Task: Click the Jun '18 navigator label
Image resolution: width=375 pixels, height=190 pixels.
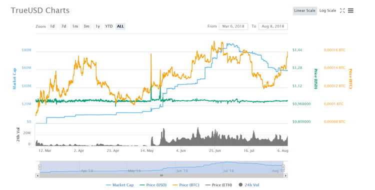Action: [x=182, y=171]
